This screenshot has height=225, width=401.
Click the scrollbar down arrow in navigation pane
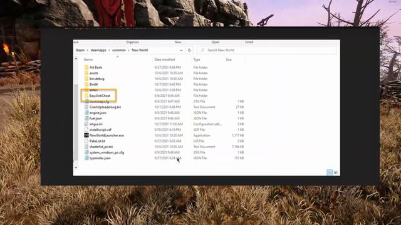pyautogui.click(x=76, y=167)
